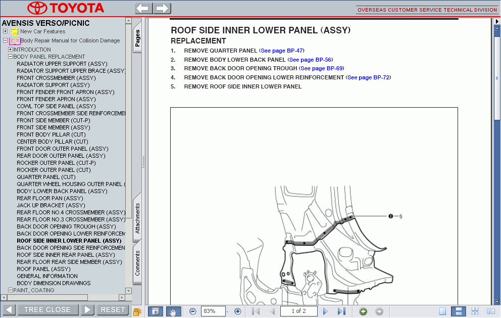Switch to continuous facing layout
This screenshot has width=501, height=318.
[x=475, y=311]
